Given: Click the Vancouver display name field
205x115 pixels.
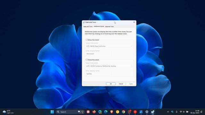Looking at the screenshot, I should coord(99,54).
